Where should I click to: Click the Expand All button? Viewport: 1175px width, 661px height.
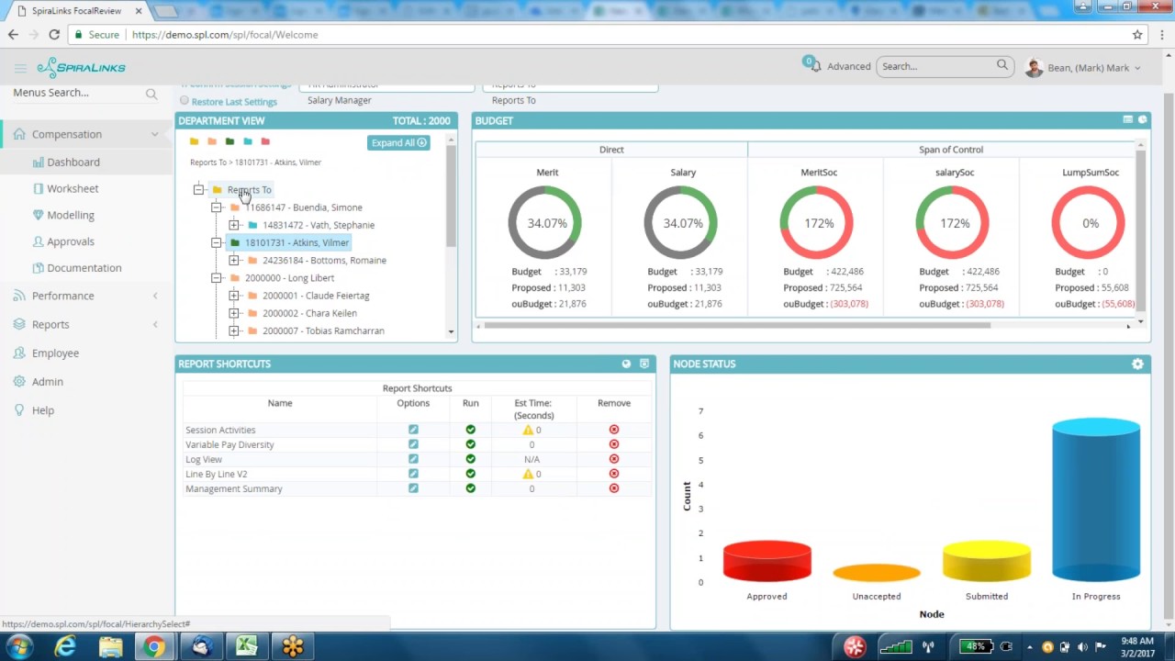pos(398,142)
